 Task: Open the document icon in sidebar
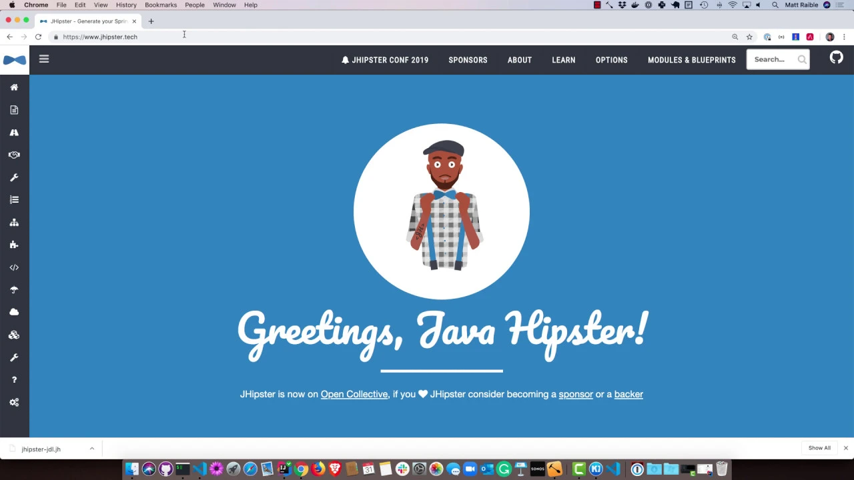(14, 110)
